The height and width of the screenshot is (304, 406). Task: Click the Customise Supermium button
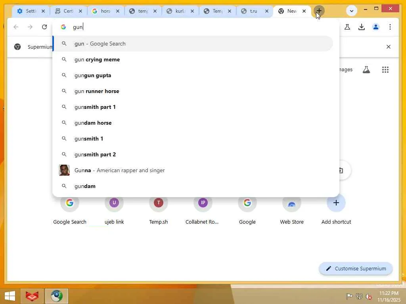[356, 269]
